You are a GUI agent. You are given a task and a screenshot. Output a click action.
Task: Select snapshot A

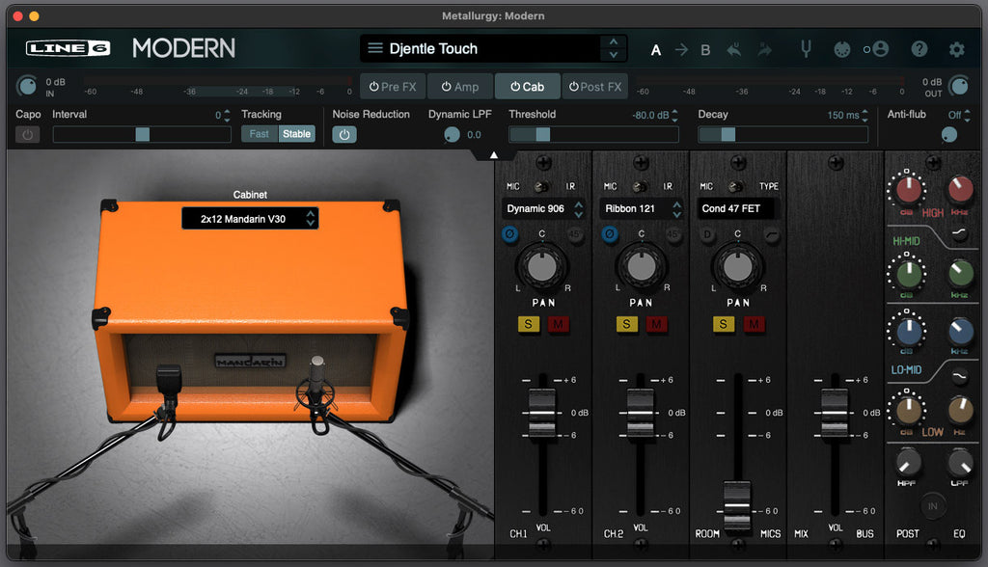655,50
